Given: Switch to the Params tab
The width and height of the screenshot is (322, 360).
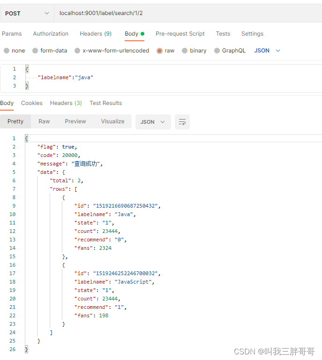Looking at the screenshot, I should point(12,34).
